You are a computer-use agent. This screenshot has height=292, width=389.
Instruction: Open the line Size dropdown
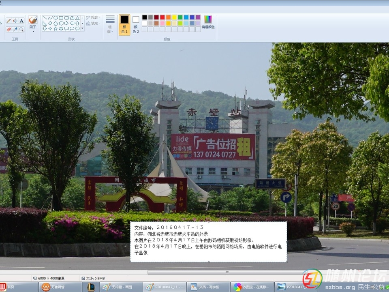click(110, 24)
